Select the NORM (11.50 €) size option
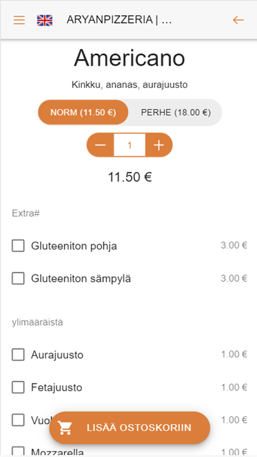 [x=83, y=112]
